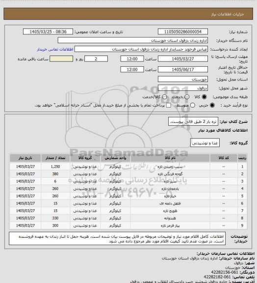Click the price validity date 1405/06/17 field
This screenshot has height=283, width=257.
pos(183,69)
